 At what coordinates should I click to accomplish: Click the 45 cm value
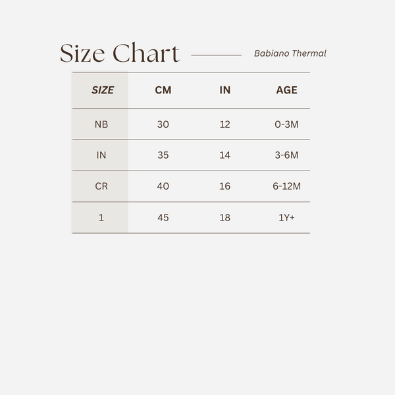[x=163, y=217]
